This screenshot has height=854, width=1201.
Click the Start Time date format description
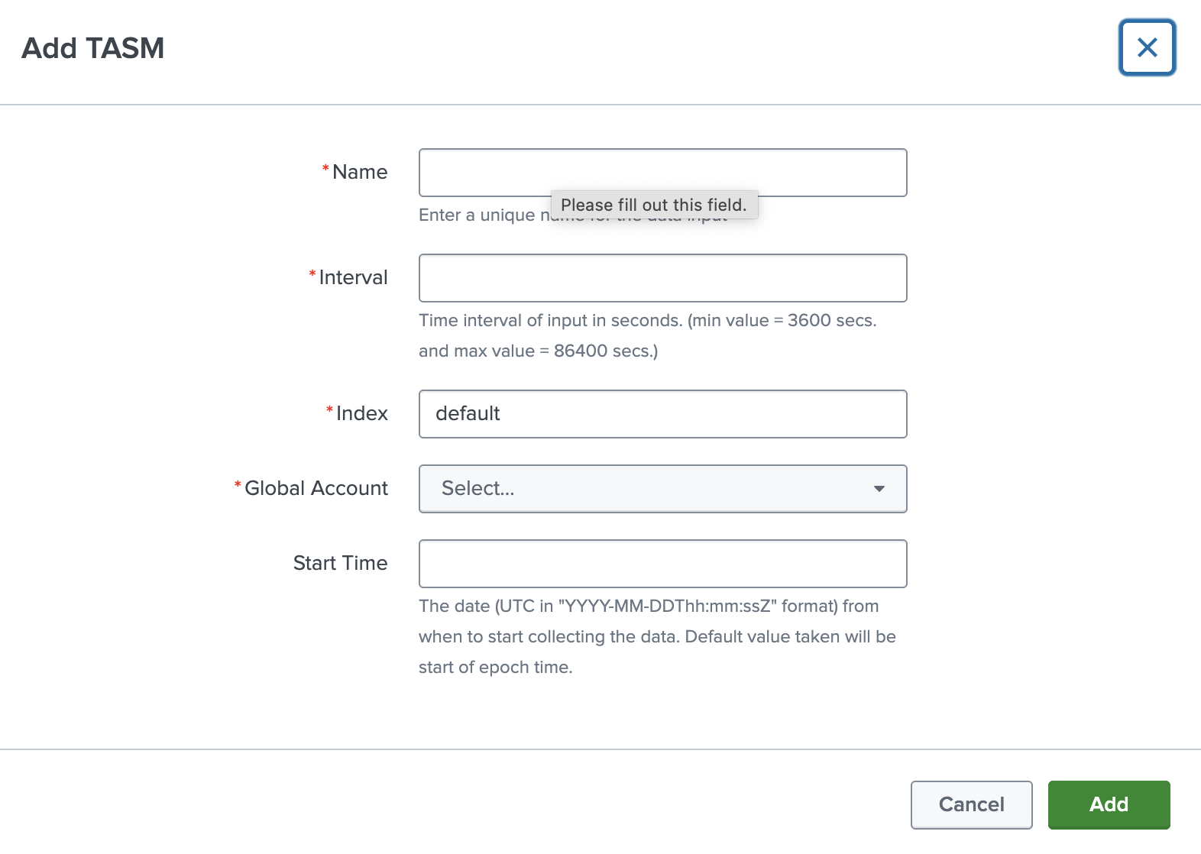(x=656, y=636)
